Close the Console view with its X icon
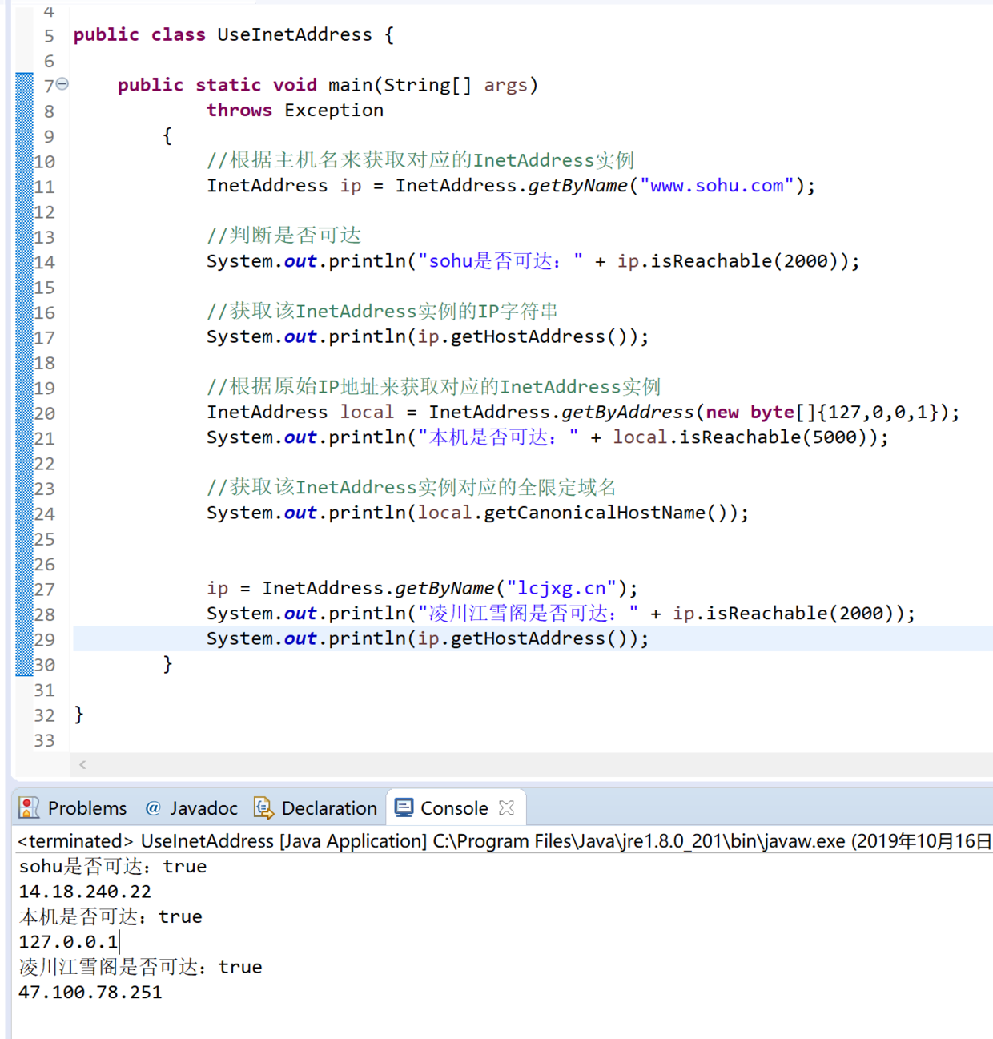 pyautogui.click(x=506, y=807)
